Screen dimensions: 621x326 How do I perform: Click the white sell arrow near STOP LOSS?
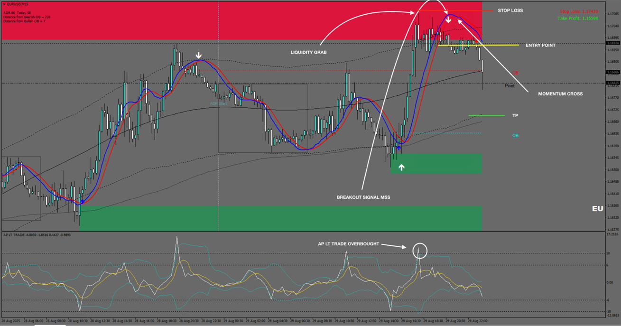[448, 19]
